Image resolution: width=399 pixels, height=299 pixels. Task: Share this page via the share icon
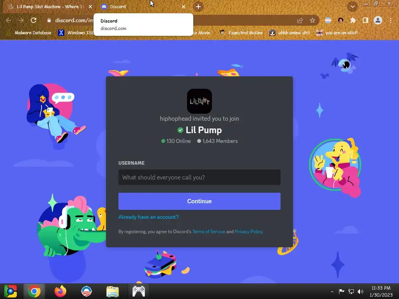[x=300, y=20]
